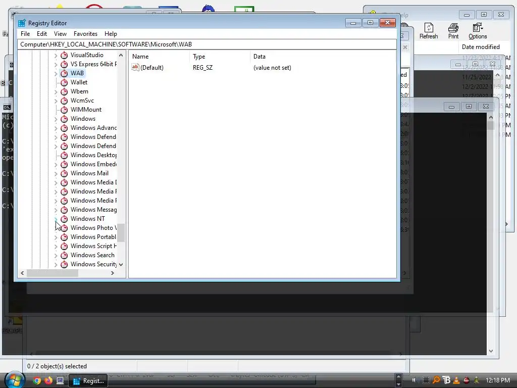Launch Firefox from quick launch
This screenshot has width=517, height=388.
click(48, 380)
